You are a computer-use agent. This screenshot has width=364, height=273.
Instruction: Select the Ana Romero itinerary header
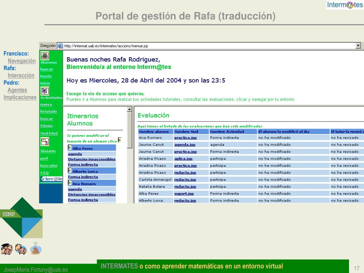[x=92, y=183]
